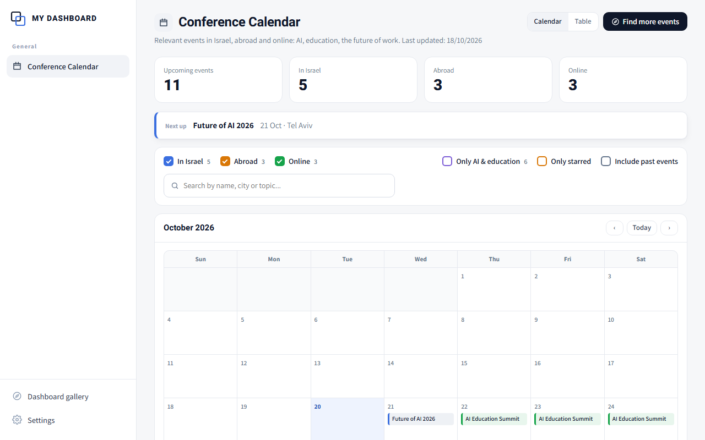This screenshot has width=705, height=440.
Task: Open Dashboard gallery from the sidebar
Action: pos(68,396)
